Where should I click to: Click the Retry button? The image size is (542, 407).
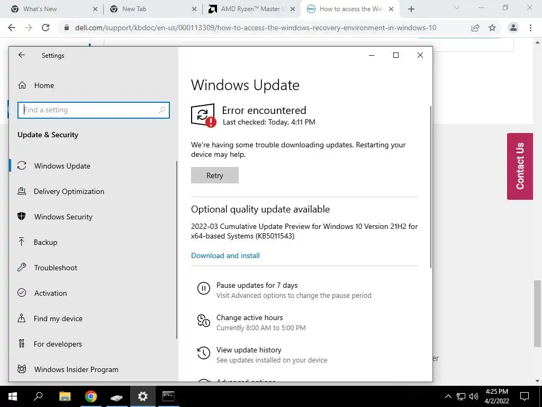click(215, 175)
